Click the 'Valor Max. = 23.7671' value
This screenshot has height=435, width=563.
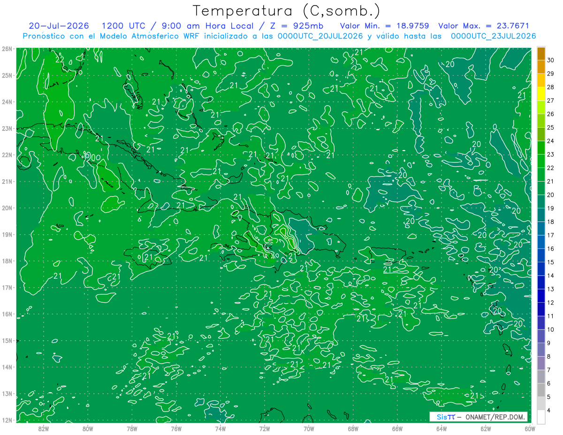point(483,26)
